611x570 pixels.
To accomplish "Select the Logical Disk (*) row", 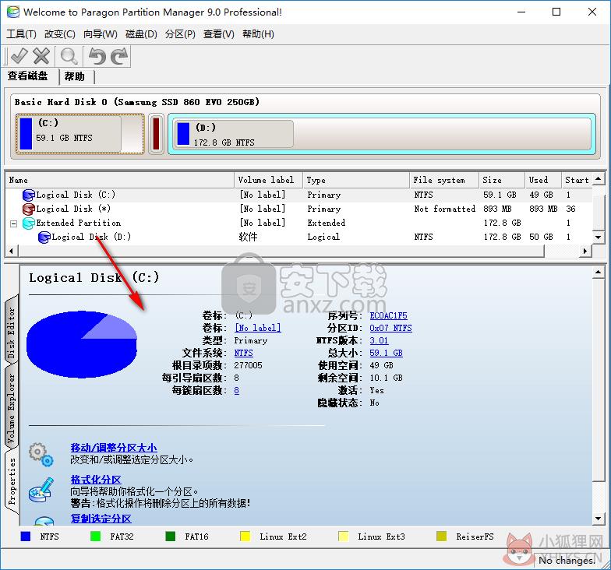I will coord(299,209).
